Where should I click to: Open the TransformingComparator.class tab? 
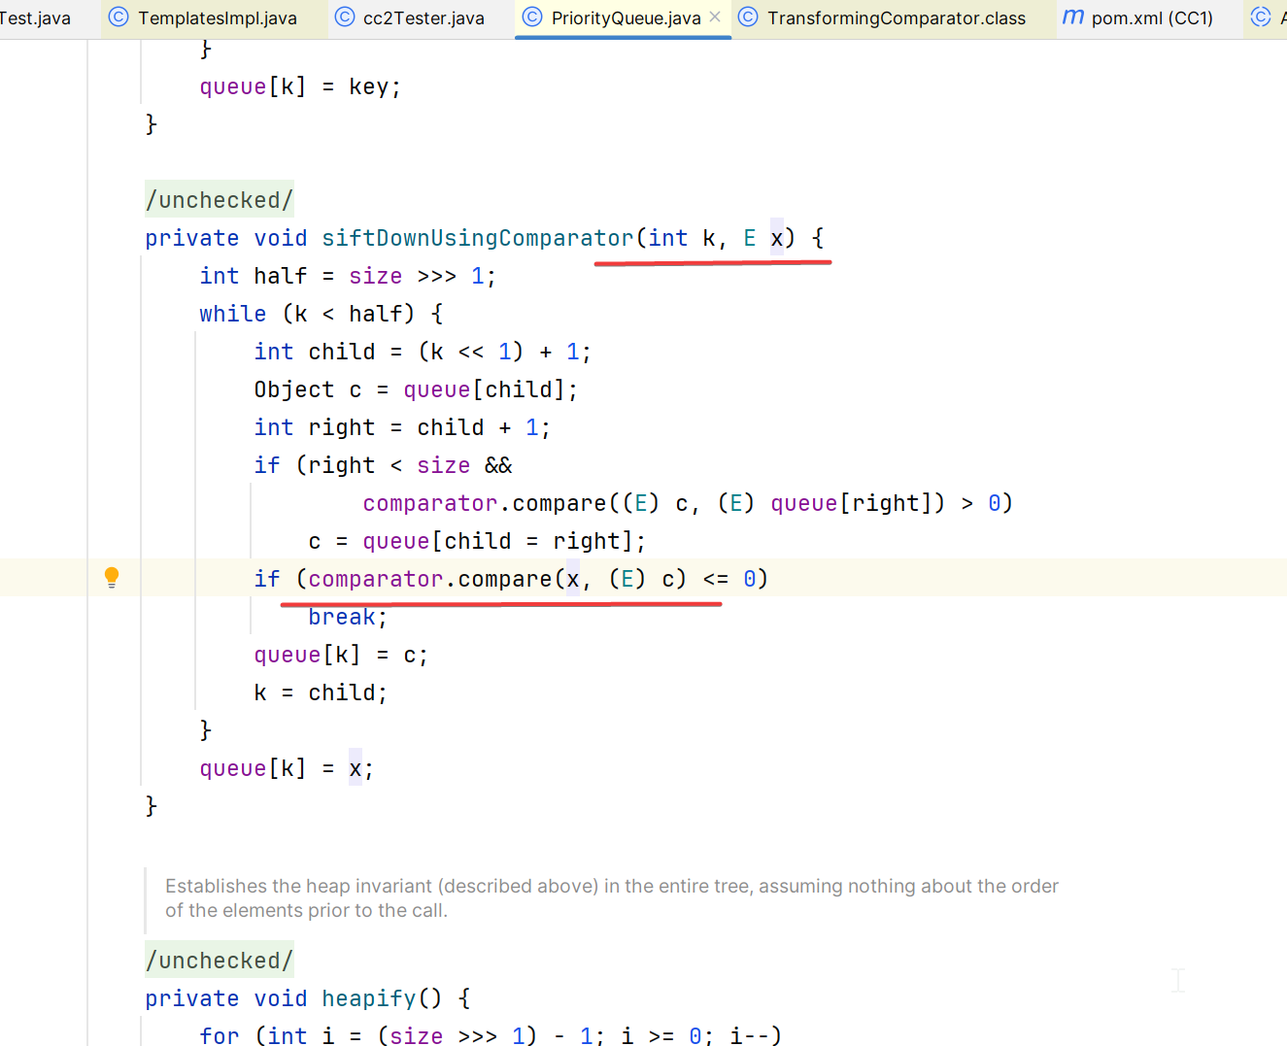pyautogui.click(x=896, y=18)
